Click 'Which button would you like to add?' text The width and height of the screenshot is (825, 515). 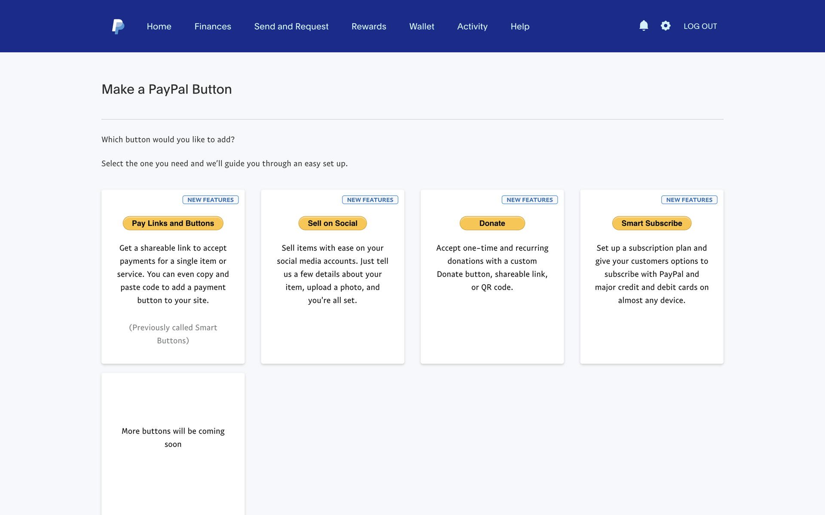pos(168,139)
